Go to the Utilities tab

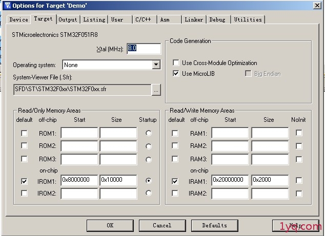pyautogui.click(x=248, y=19)
